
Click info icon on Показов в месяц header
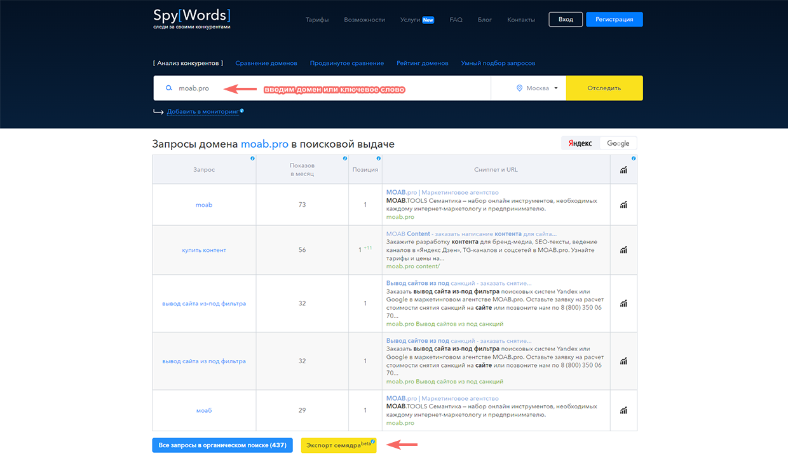point(345,158)
